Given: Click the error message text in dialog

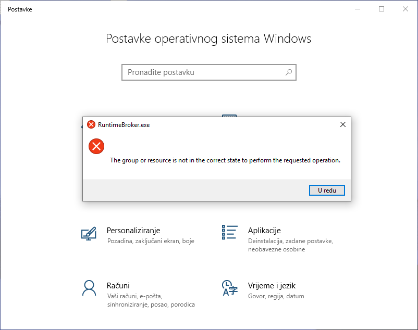Looking at the screenshot, I should click(x=225, y=160).
